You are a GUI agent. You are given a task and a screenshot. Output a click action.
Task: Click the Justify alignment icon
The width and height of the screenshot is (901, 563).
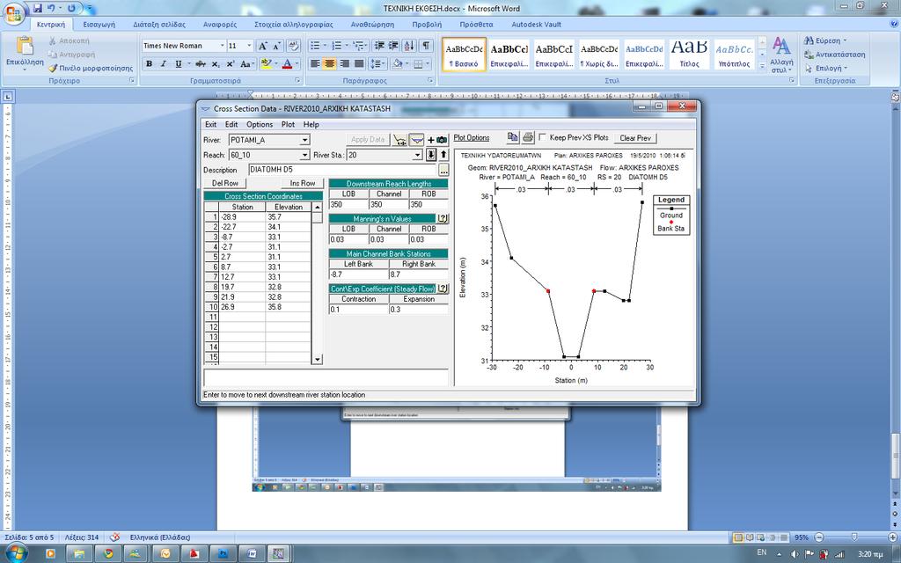point(359,63)
